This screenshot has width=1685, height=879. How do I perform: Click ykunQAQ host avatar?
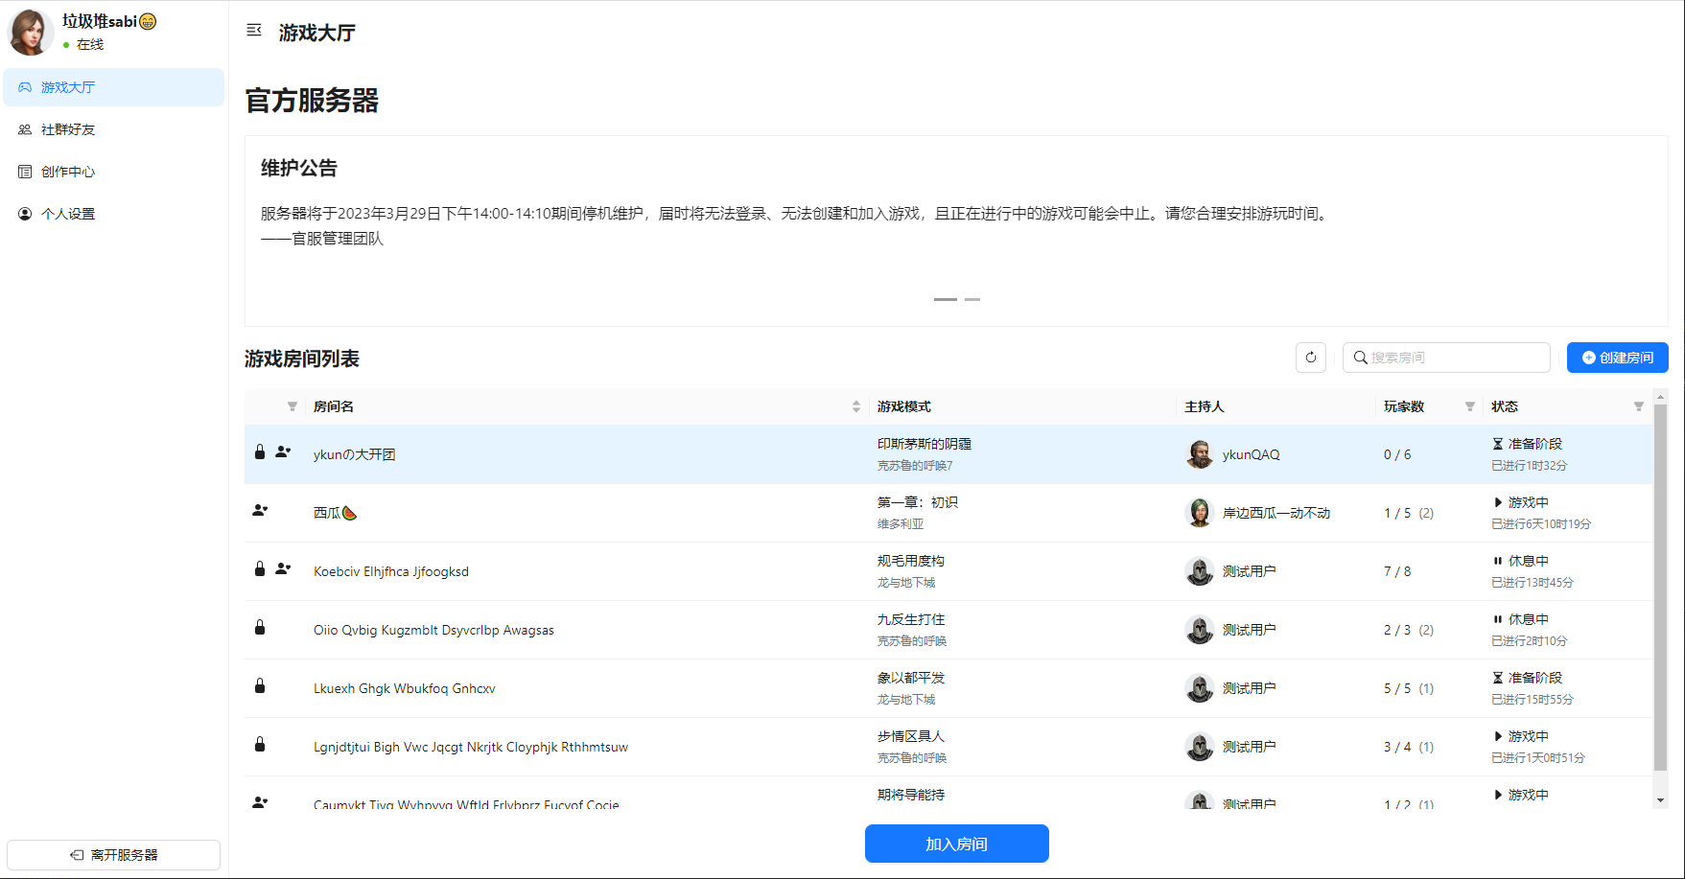(1199, 454)
